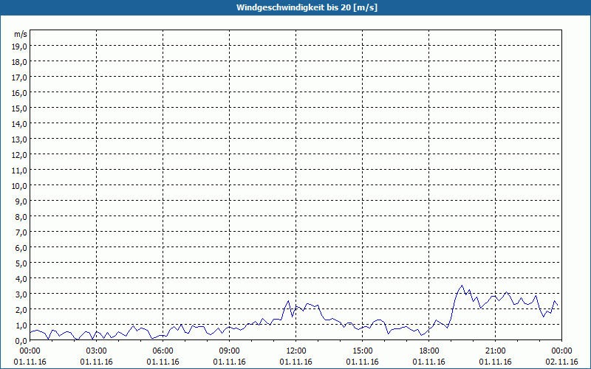The image size is (591, 369).
Task: Click the chart title 'Windgeschwindigkeit bis 20 [m/s]'
Action: (x=307, y=7)
